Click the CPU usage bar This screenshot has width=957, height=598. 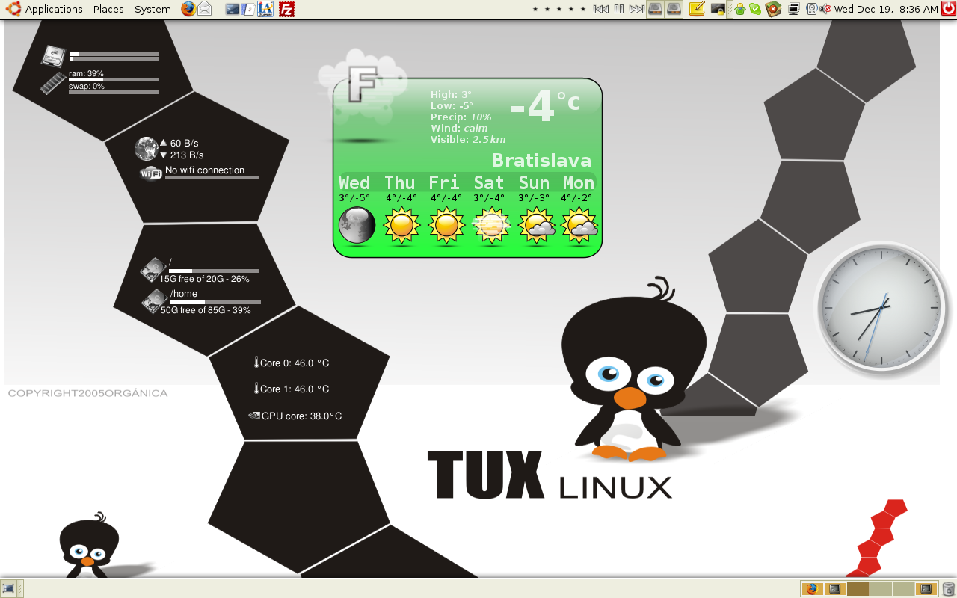[114, 55]
